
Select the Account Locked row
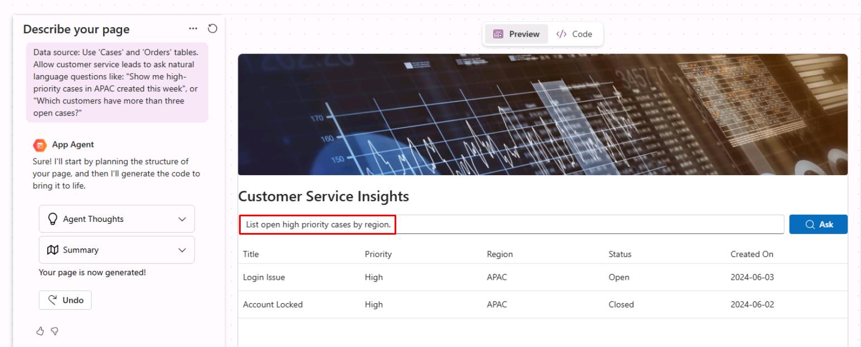point(543,304)
